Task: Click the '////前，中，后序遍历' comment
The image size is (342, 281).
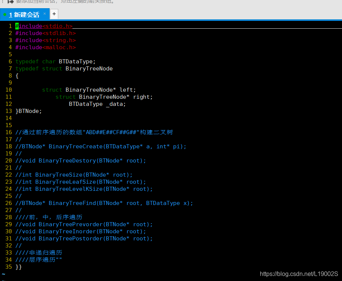Action: [49, 217]
